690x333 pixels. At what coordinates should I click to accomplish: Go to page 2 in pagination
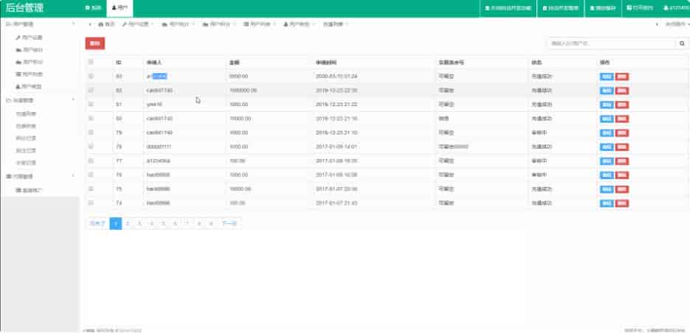128,222
